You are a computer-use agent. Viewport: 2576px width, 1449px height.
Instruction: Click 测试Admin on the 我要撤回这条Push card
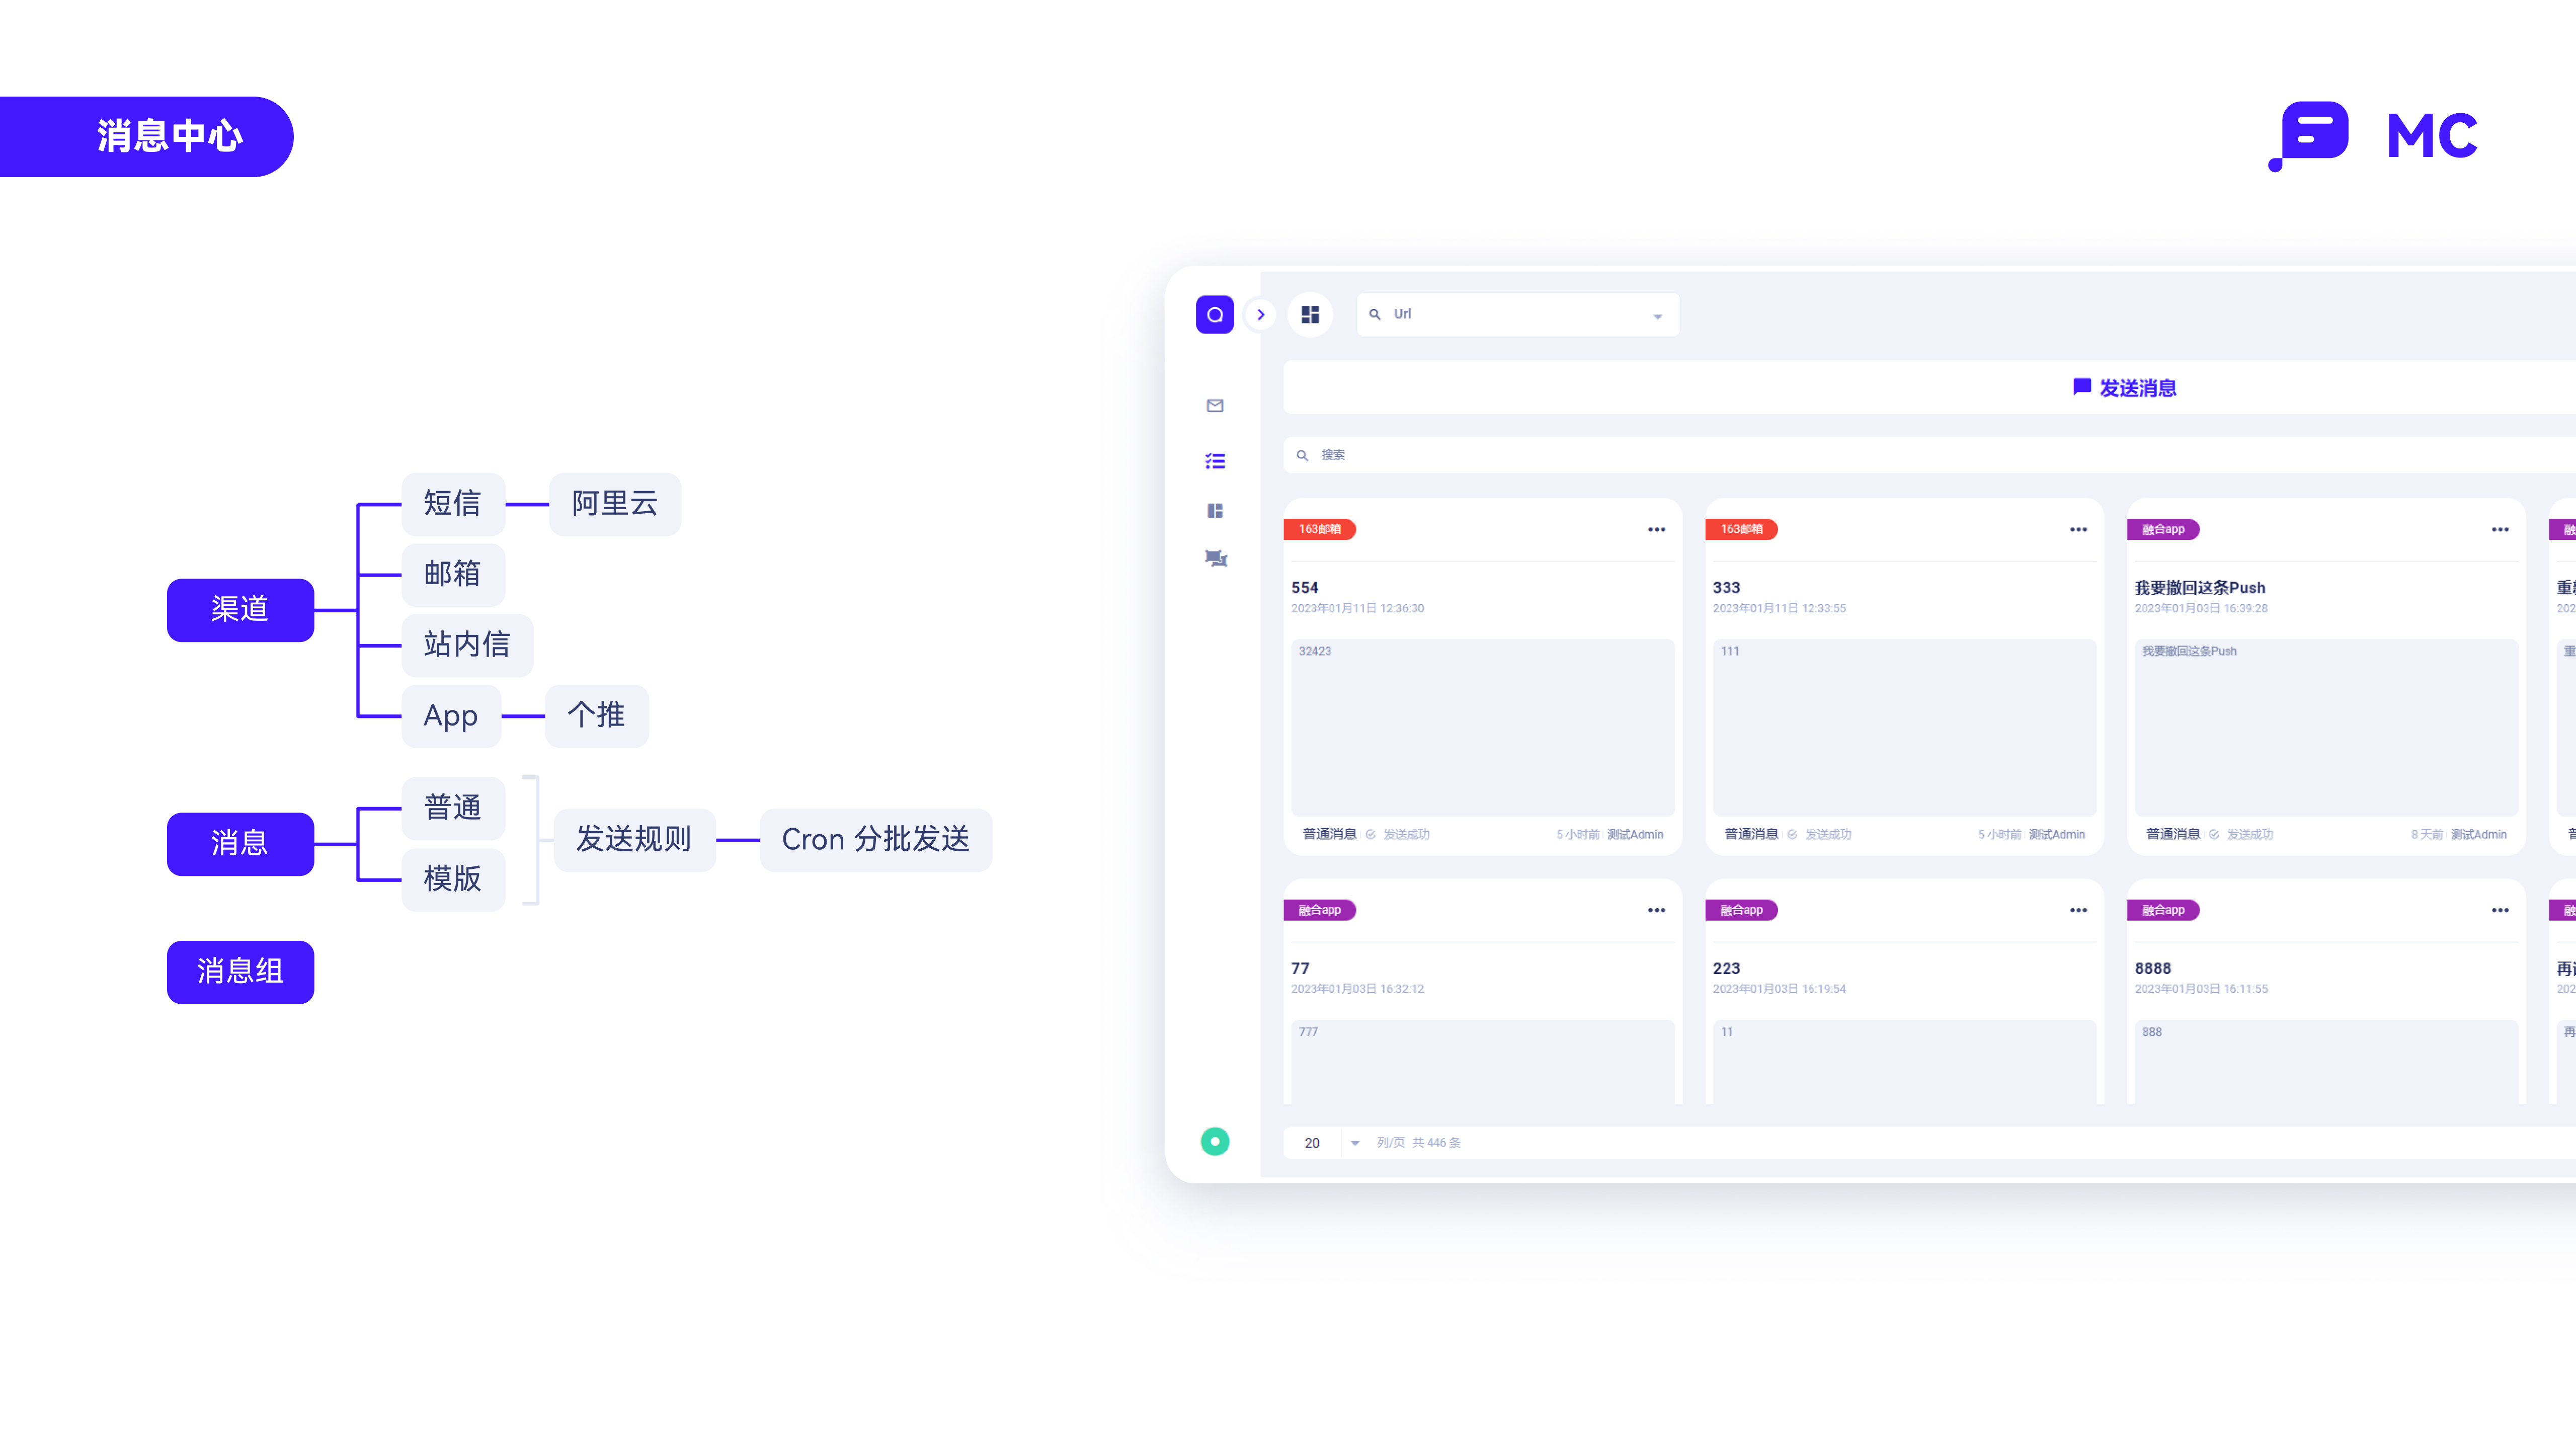tap(2478, 834)
